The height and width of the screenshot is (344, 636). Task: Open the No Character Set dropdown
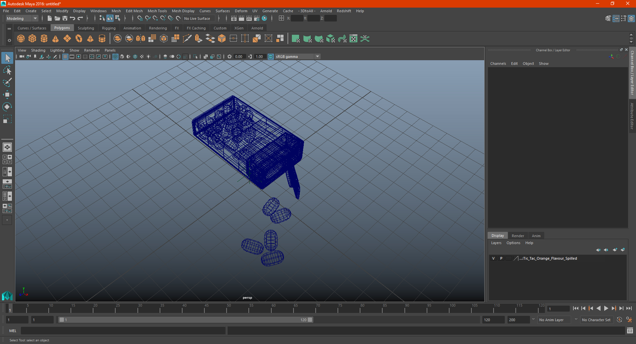coord(596,320)
